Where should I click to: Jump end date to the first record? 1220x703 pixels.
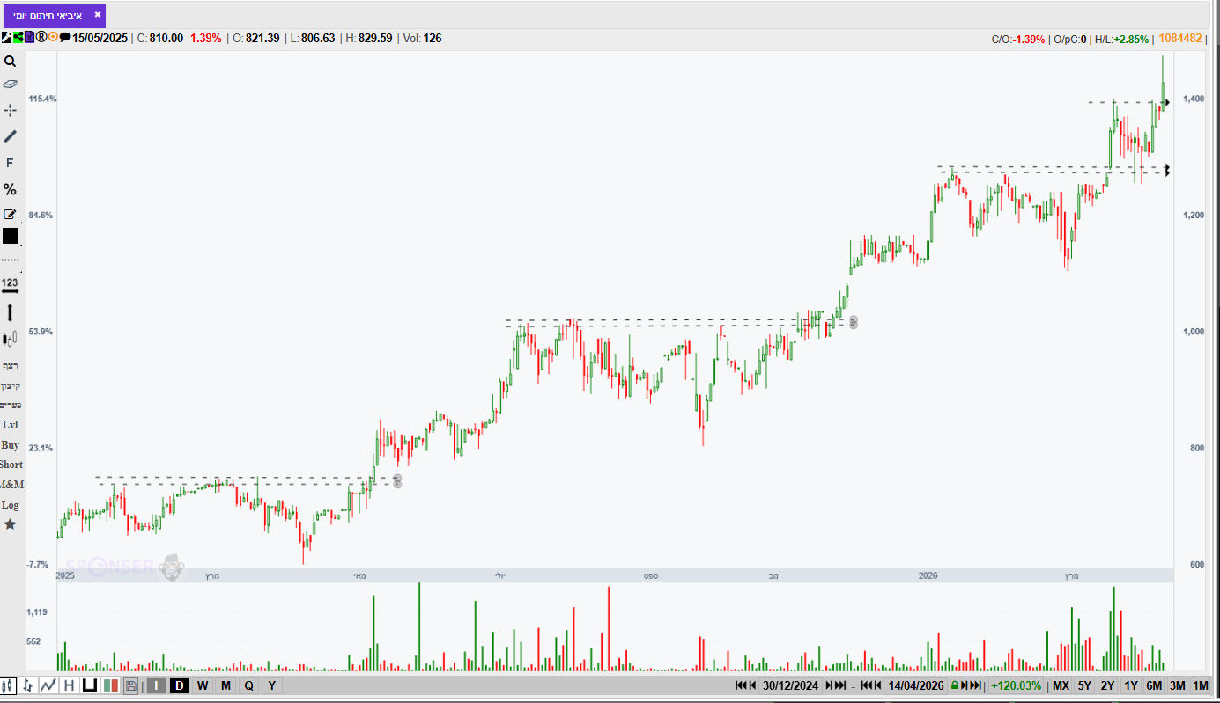[x=866, y=685]
